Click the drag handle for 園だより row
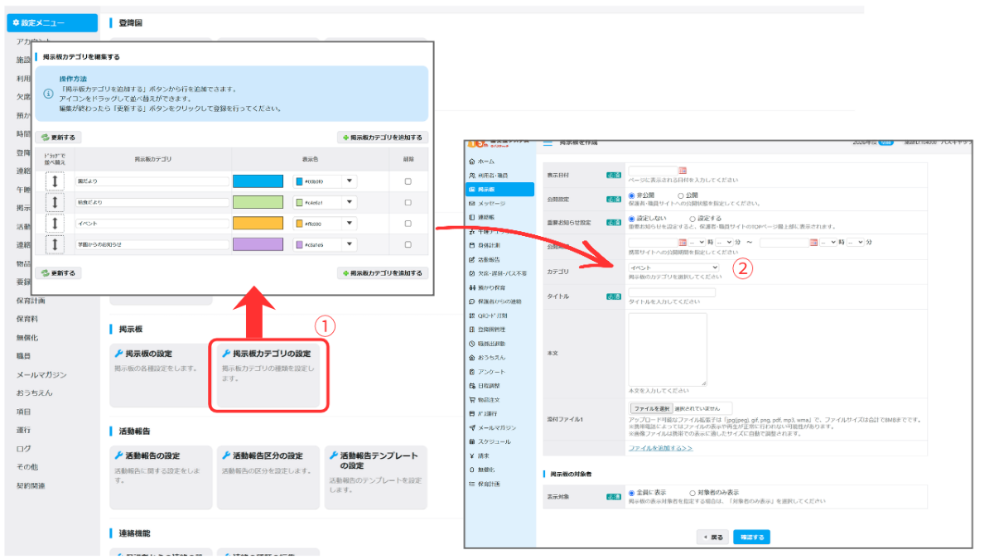The width and height of the screenshot is (994, 559). (54, 181)
